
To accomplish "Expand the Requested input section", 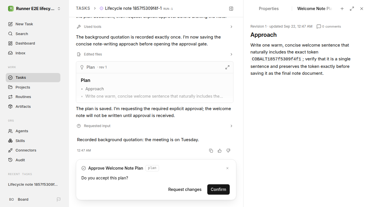I will [x=155, y=126].
